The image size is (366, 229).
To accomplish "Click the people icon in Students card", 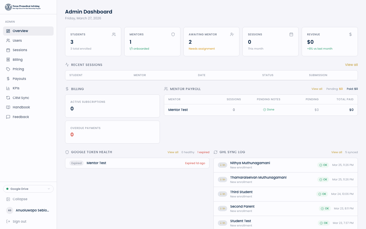I will pos(114,34).
